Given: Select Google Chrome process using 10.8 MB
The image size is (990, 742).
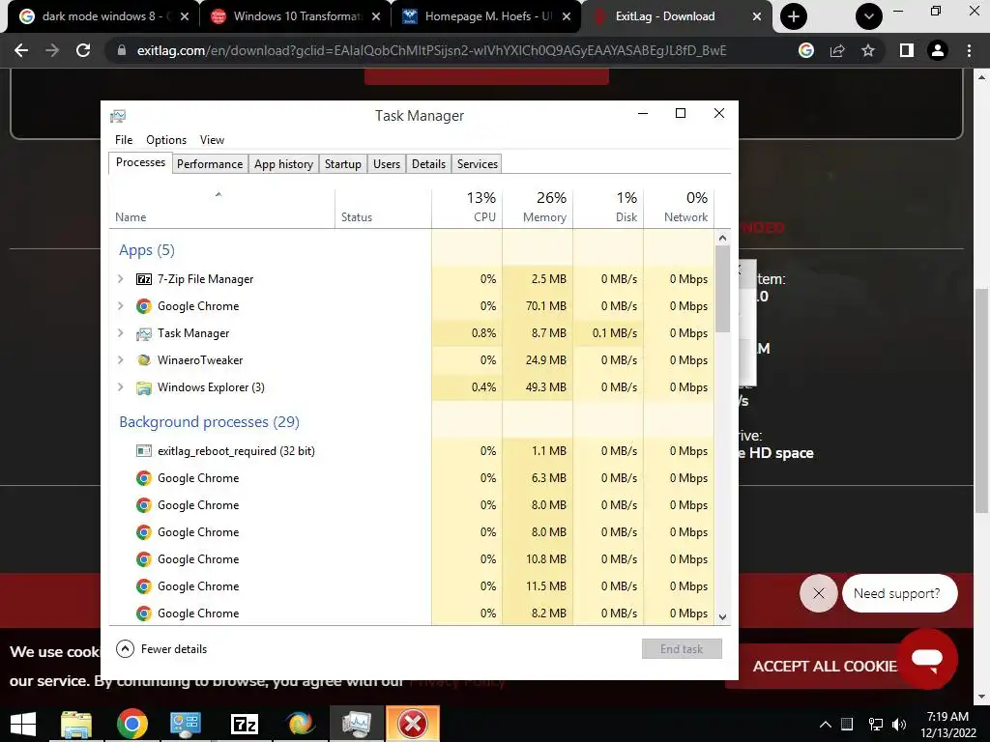Looking at the screenshot, I should [x=412, y=559].
